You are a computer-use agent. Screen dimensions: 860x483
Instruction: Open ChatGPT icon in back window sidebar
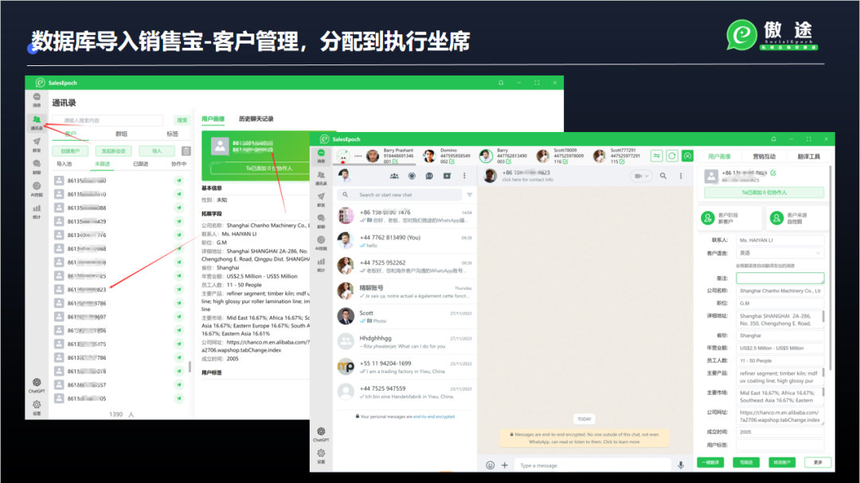(x=37, y=385)
